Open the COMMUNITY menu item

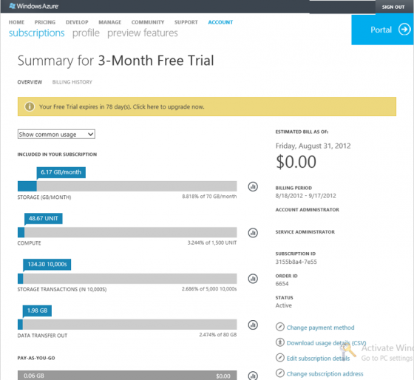[148, 22]
